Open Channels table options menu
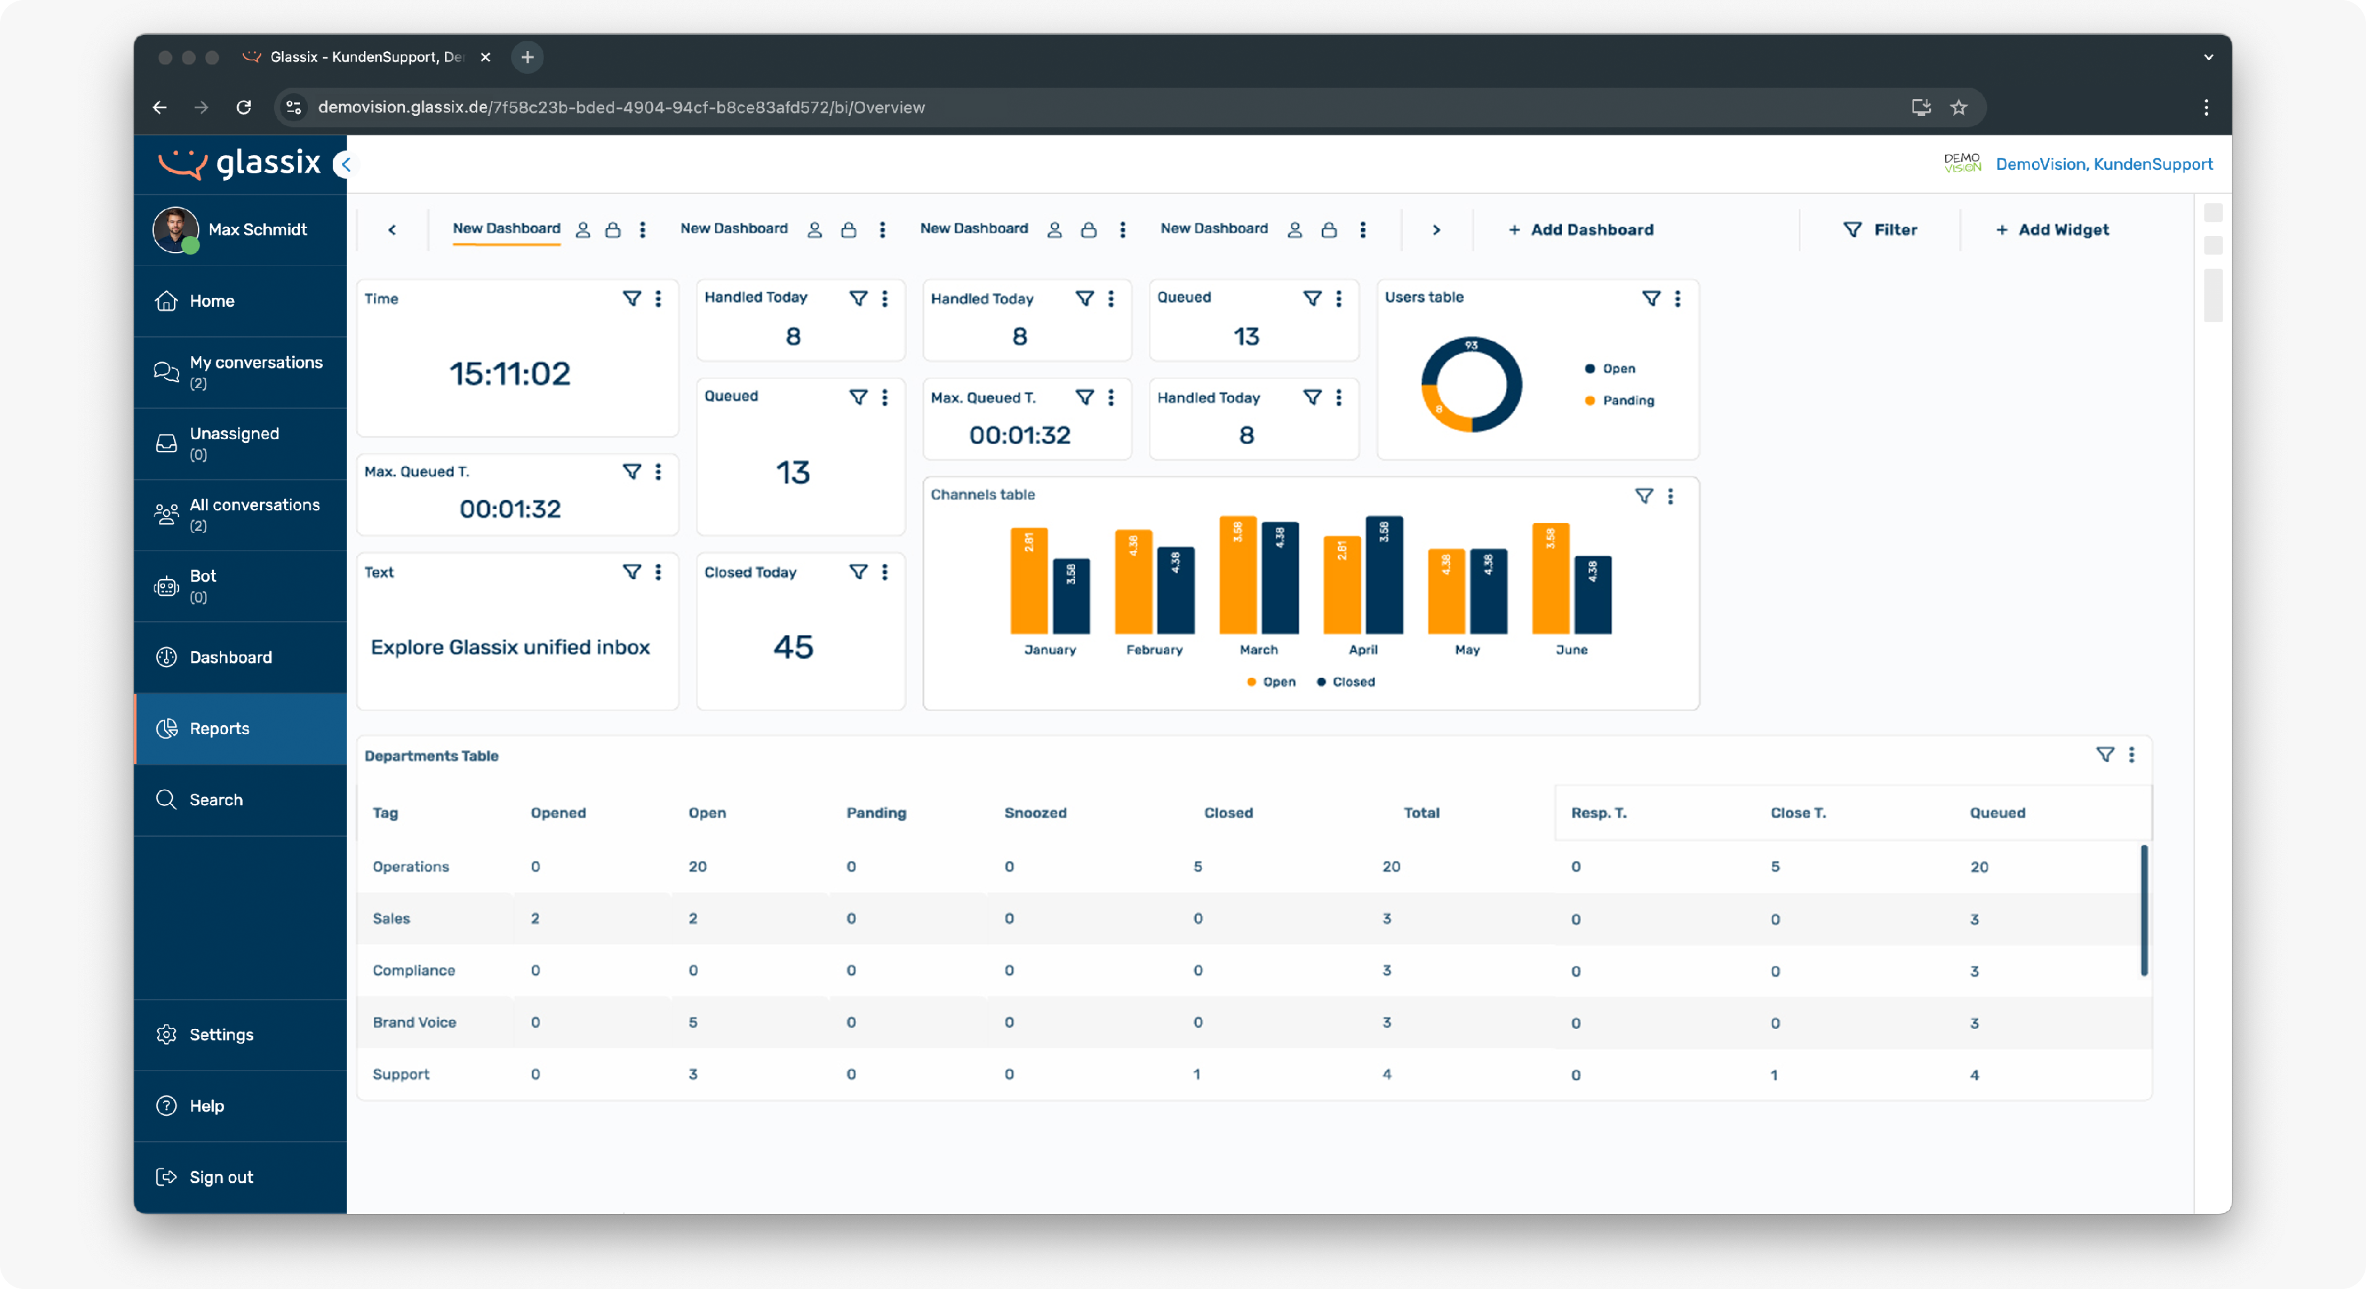Screen dimensions: 2366x1289 point(1671,496)
